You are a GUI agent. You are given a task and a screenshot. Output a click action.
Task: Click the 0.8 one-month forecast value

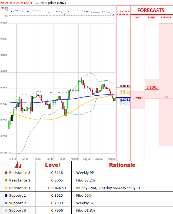(x=166, y=97)
